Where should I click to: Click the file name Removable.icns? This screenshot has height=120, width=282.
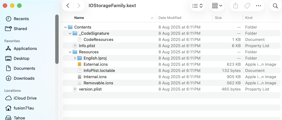98,83
